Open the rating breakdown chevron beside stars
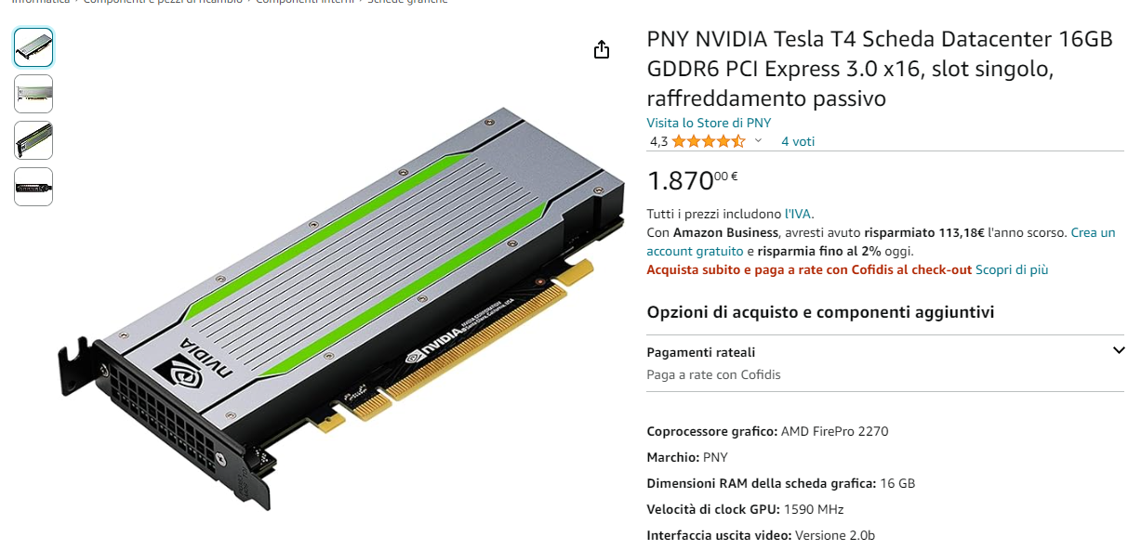This screenshot has height=550, width=1128. [758, 141]
